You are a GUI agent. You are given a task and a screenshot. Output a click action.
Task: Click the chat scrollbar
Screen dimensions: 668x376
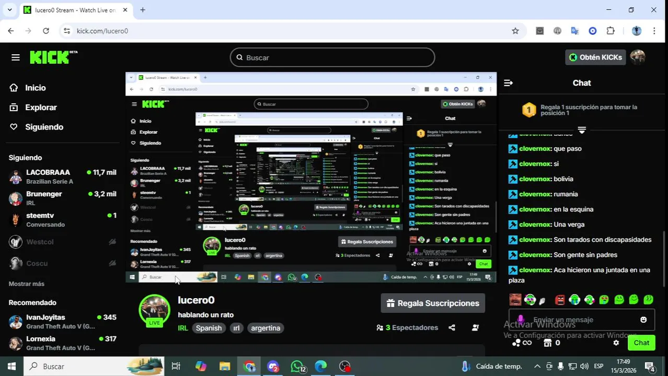point(665,258)
